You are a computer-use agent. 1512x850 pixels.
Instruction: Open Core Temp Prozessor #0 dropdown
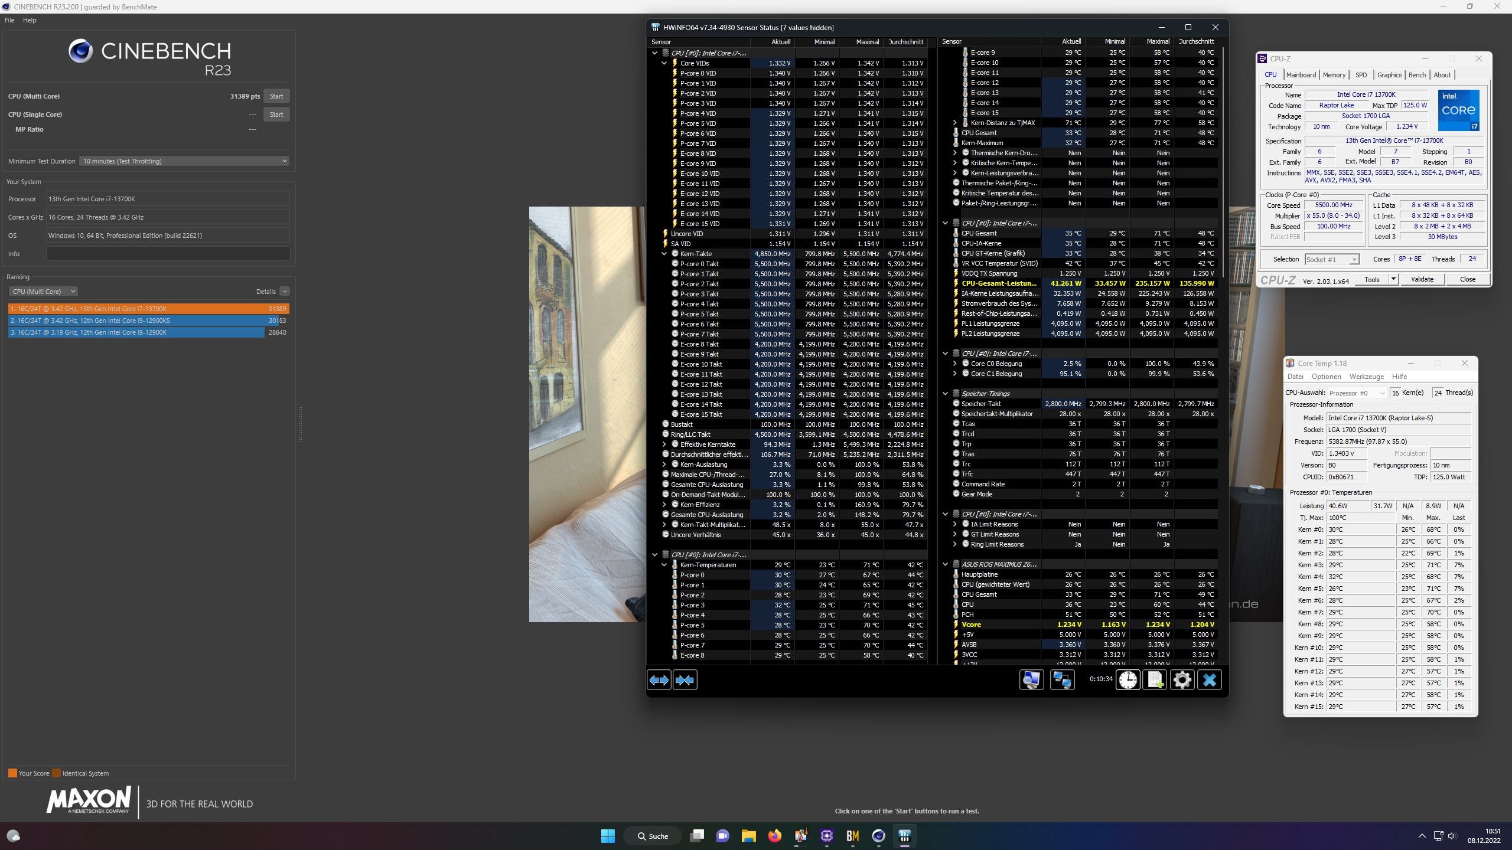pos(1357,393)
